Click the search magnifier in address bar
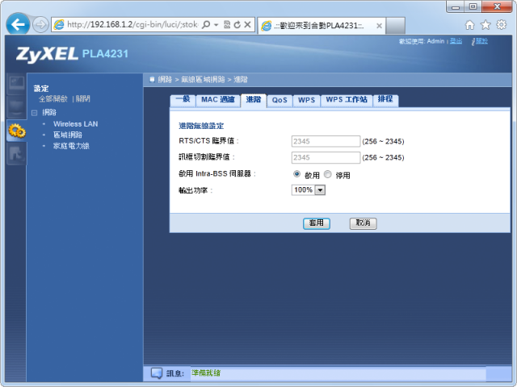517x387 pixels. click(x=206, y=25)
